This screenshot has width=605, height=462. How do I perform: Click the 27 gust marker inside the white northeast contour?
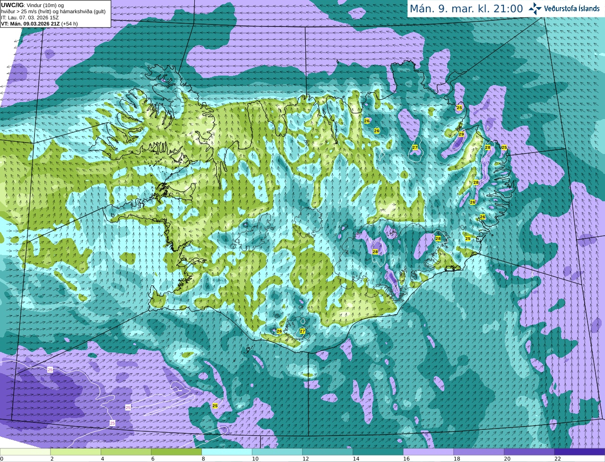[415, 147]
